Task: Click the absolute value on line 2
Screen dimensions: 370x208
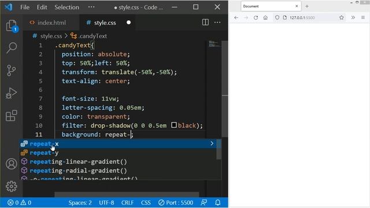Action: (112, 54)
